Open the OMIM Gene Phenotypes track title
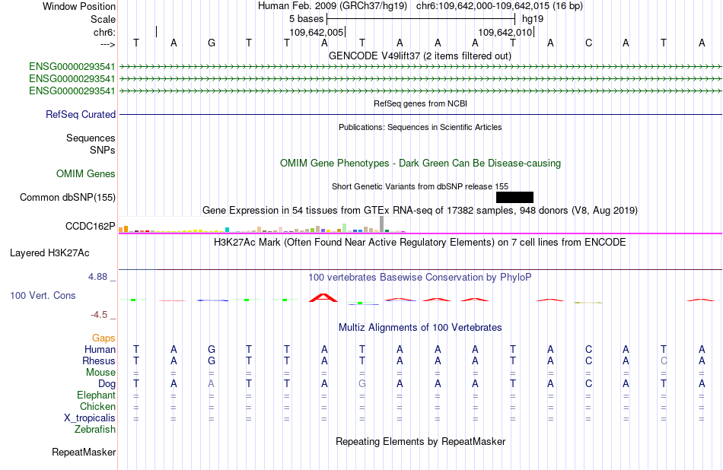723x470 pixels. 420,163
